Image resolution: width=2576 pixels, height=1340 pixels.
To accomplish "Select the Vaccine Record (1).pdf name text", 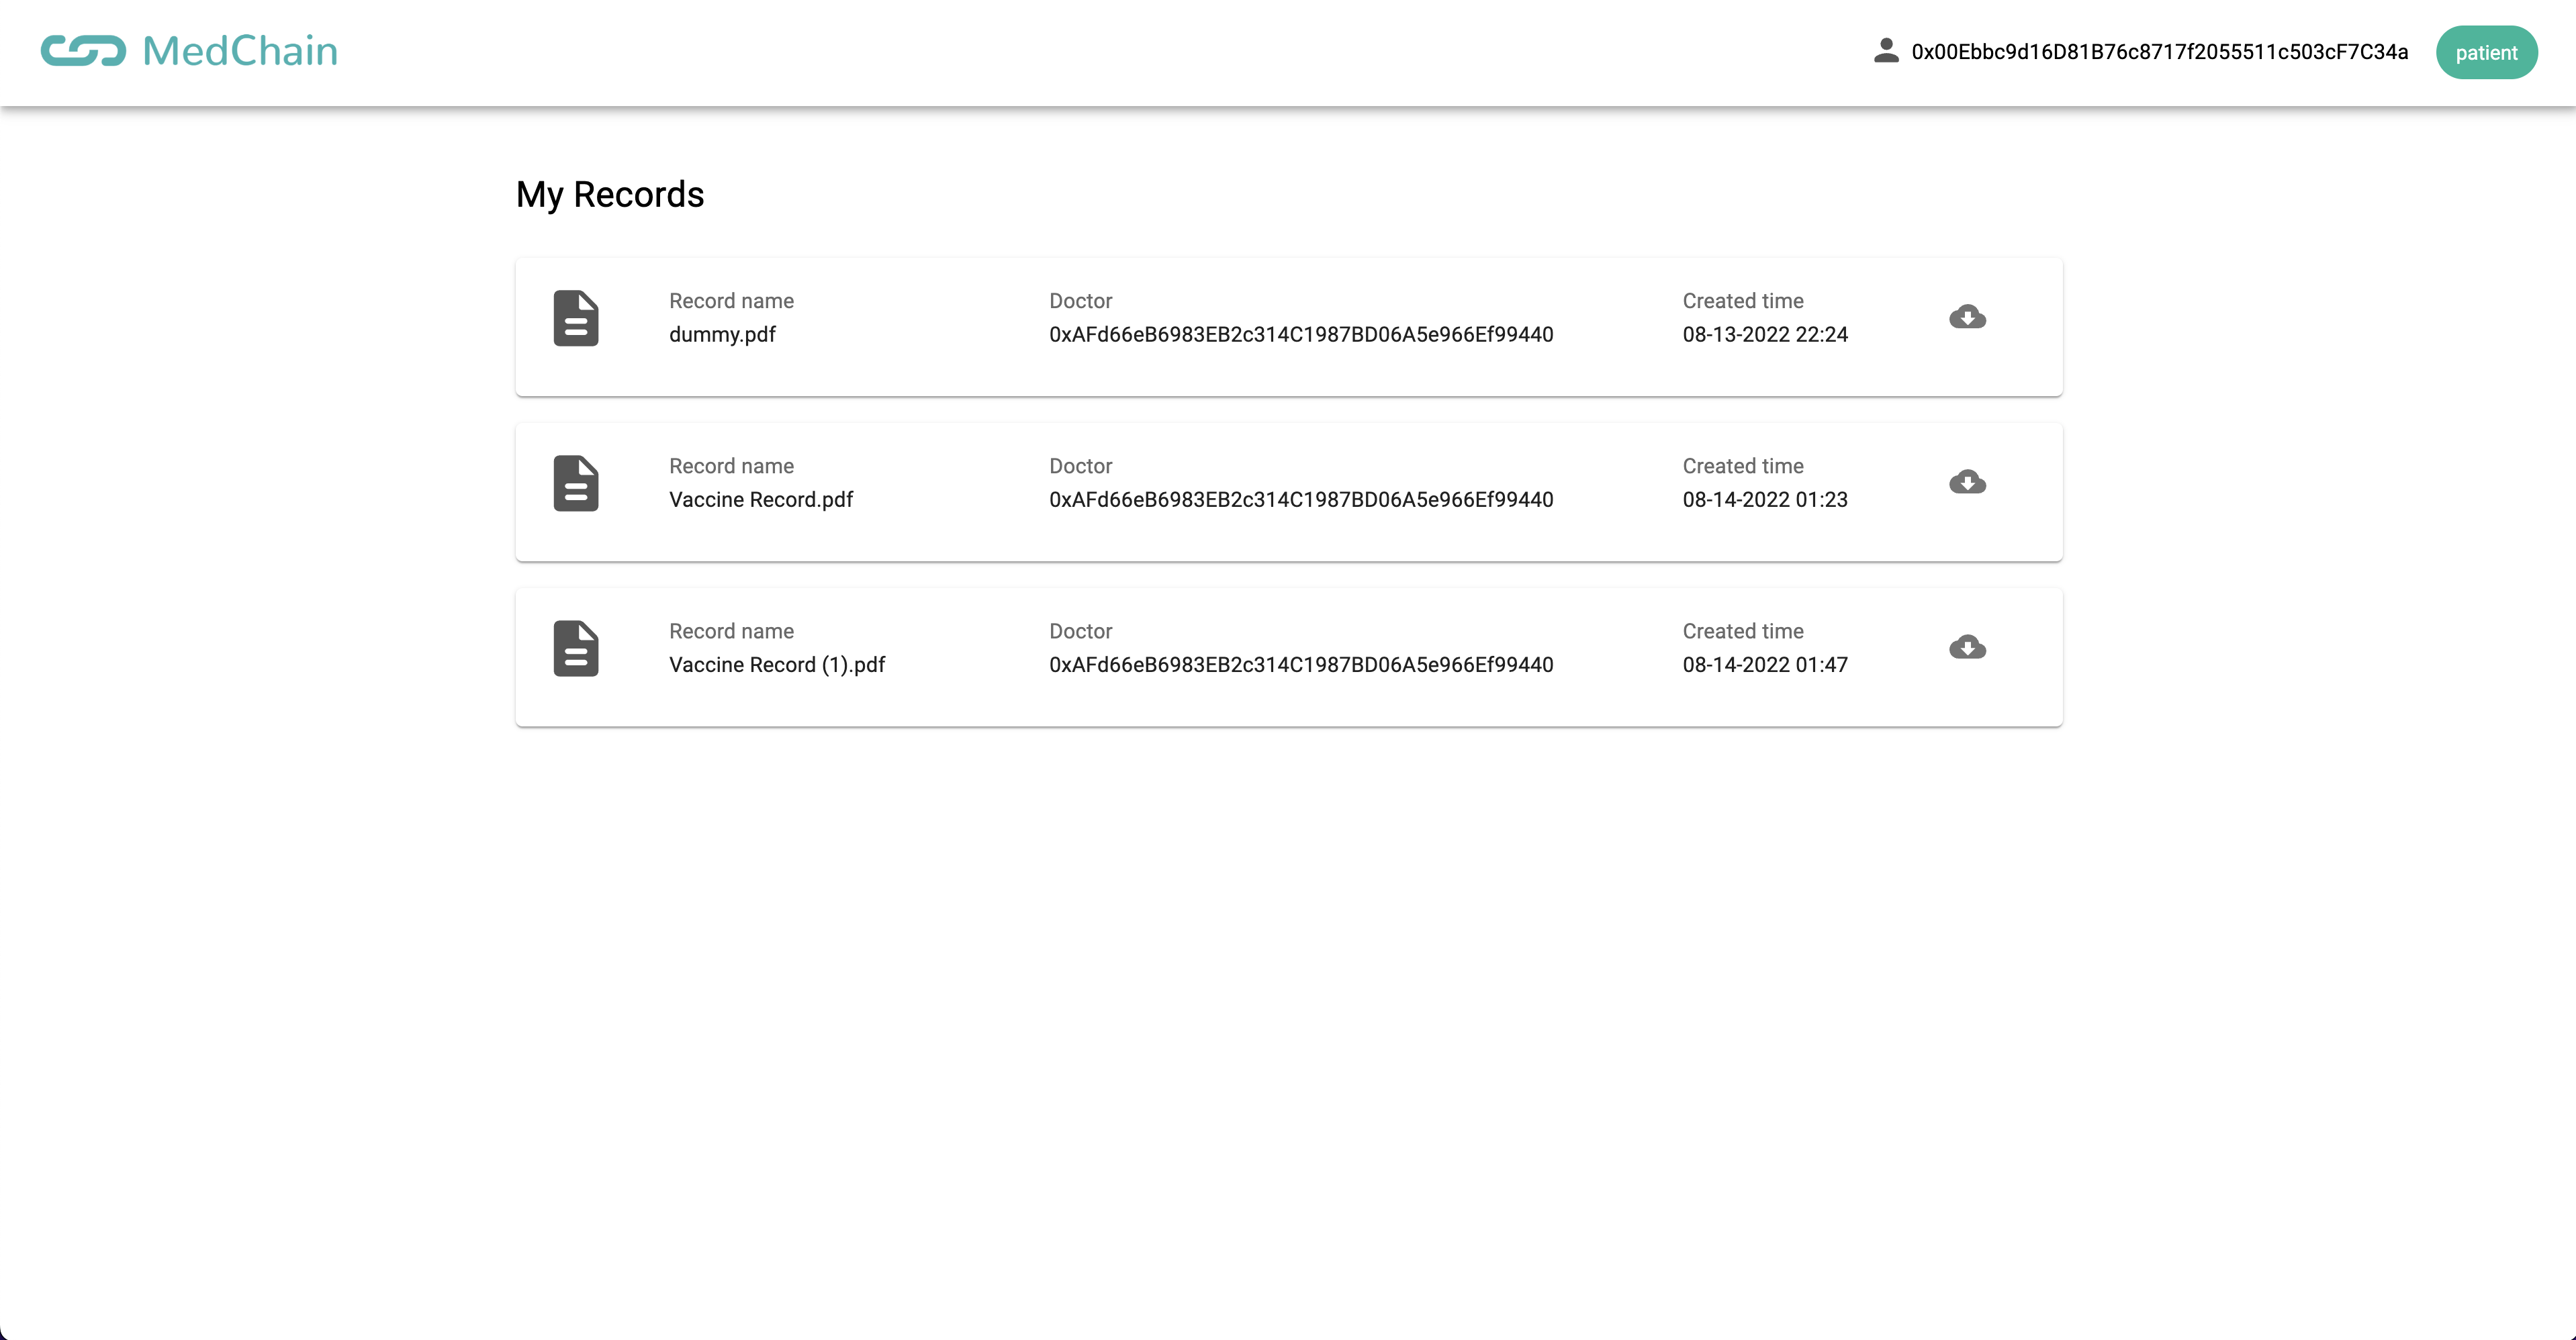I will [776, 664].
